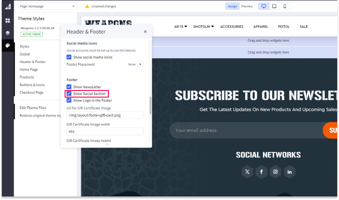339x200 pixels.
Task: Open the Footer Placement dropdown
Action: pyautogui.click(x=140, y=64)
